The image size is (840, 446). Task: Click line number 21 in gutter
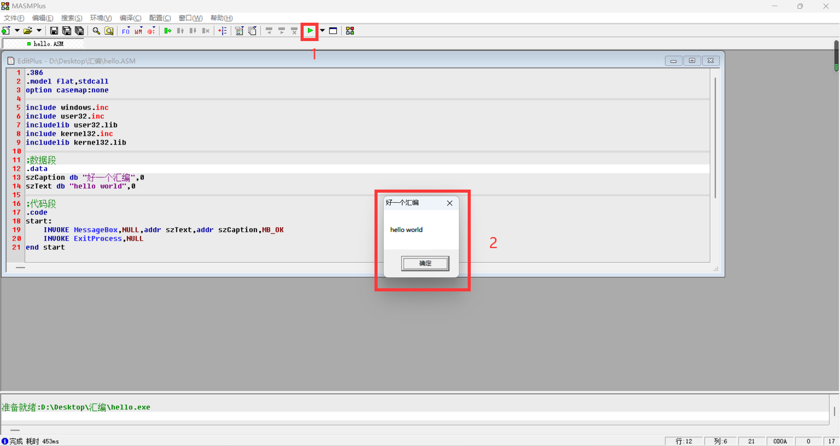pos(16,247)
